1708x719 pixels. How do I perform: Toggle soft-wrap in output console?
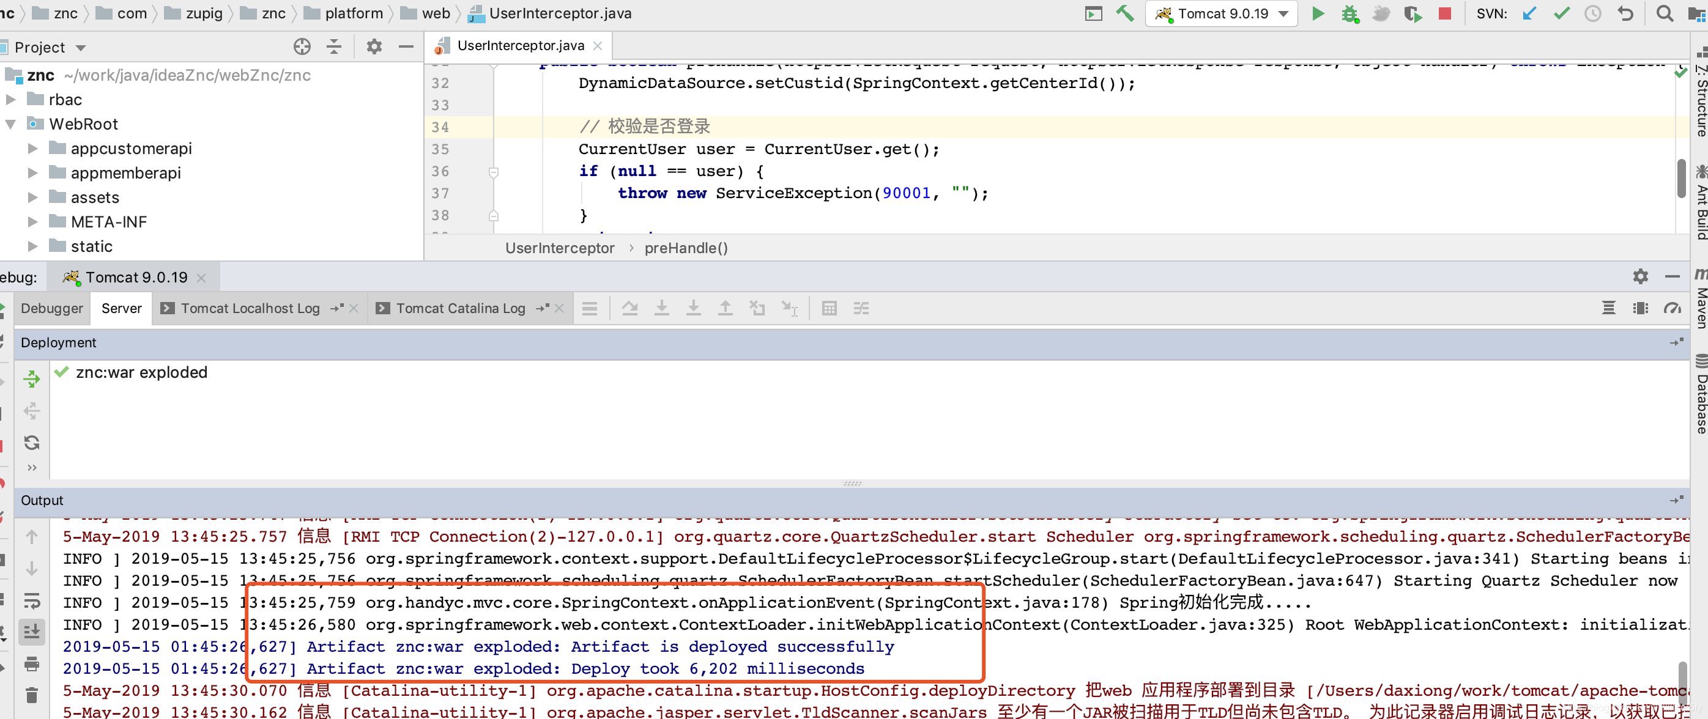(31, 601)
